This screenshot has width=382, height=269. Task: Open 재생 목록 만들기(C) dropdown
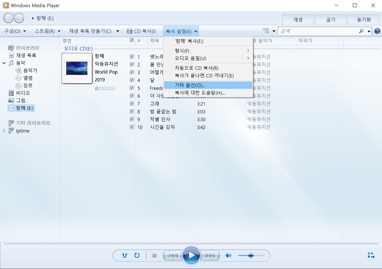[x=94, y=31]
